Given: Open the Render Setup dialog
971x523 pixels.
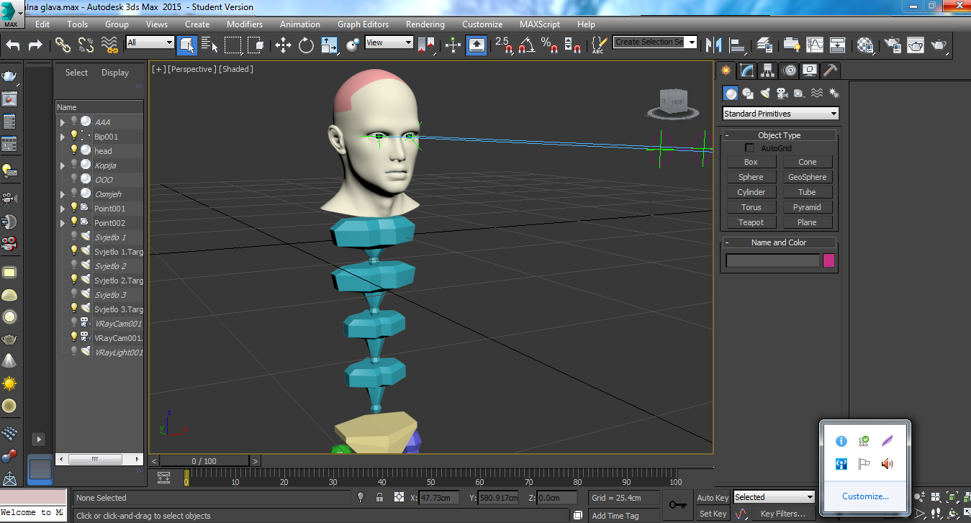Looking at the screenshot, I should pyautogui.click(x=893, y=45).
